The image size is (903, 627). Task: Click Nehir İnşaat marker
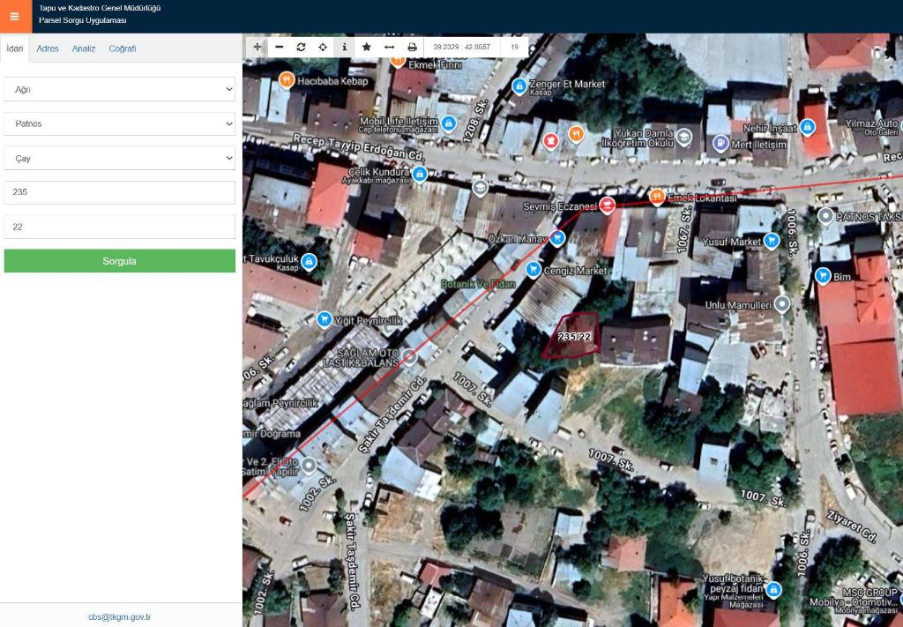pyautogui.click(x=808, y=127)
